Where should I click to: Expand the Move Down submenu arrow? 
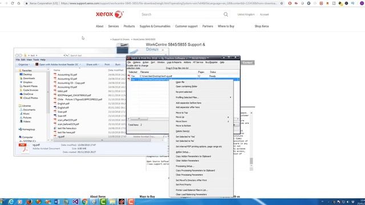[x=228, y=121]
